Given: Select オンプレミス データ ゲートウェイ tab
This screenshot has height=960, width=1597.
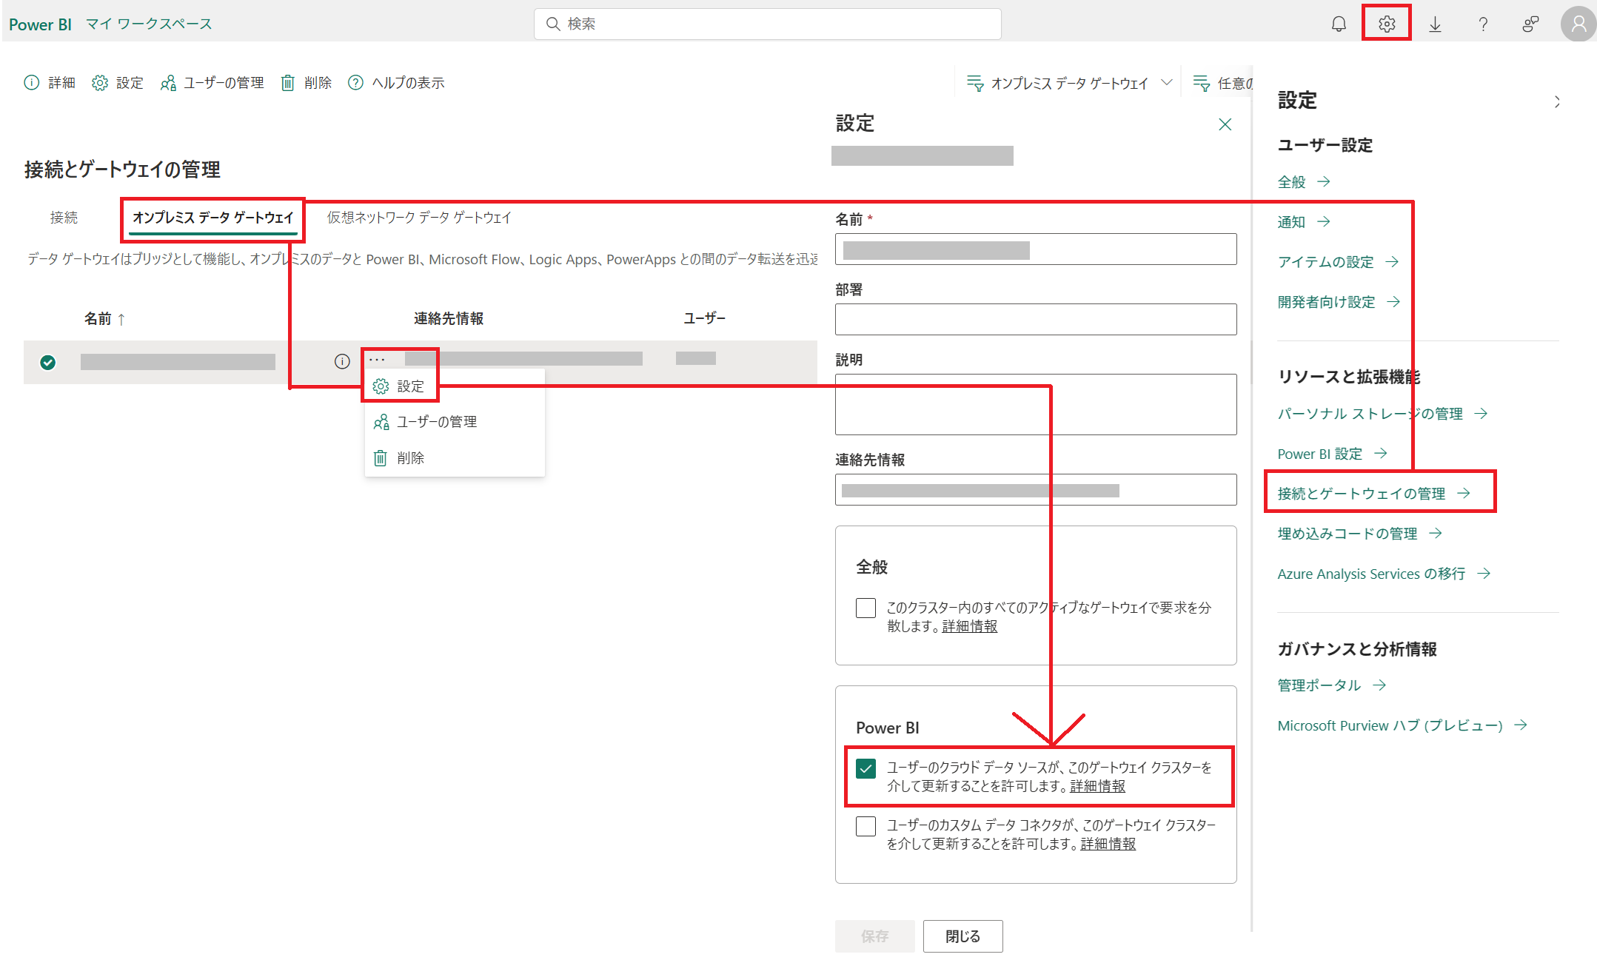Looking at the screenshot, I should tap(213, 218).
